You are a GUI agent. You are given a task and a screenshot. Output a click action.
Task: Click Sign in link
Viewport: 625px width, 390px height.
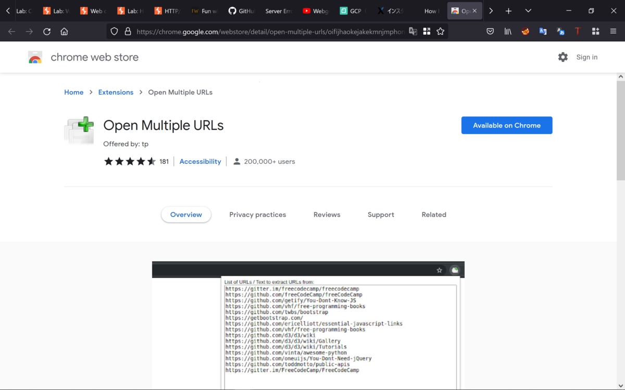click(587, 57)
